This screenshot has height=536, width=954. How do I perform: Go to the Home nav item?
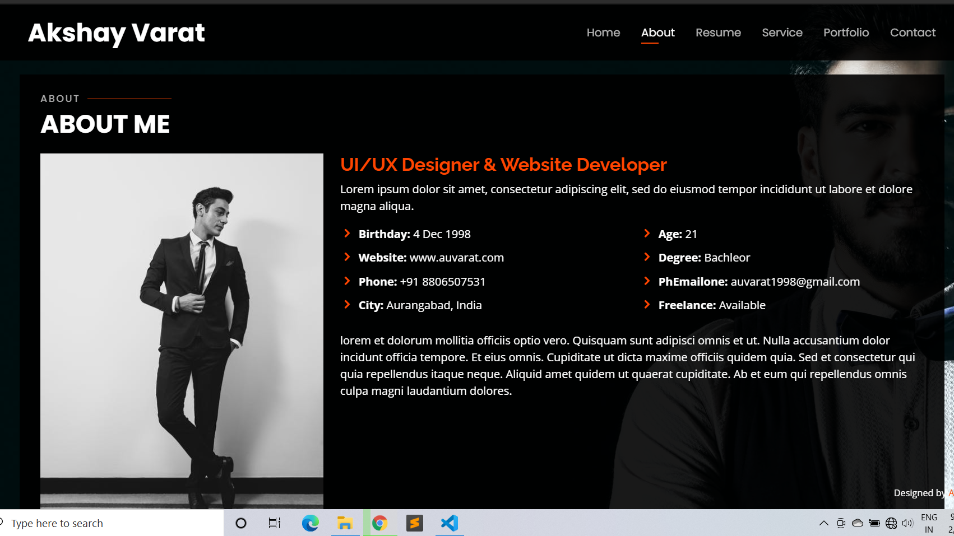tap(603, 32)
